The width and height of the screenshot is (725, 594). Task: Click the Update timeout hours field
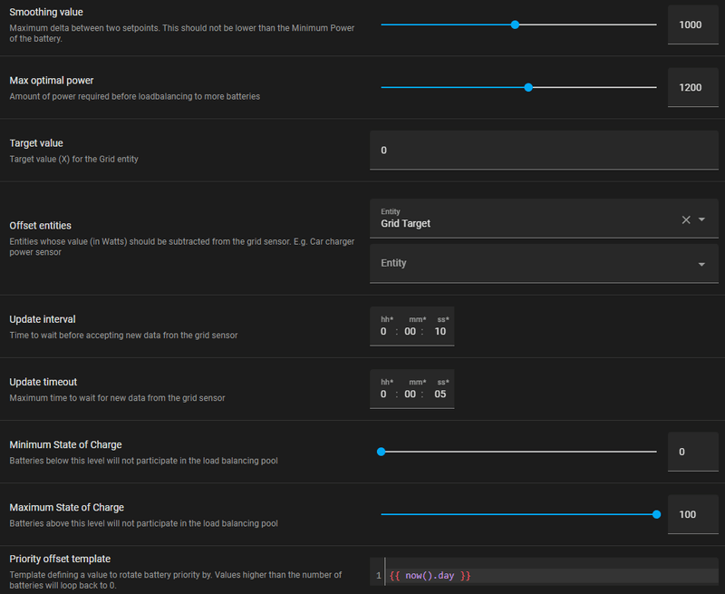point(383,394)
